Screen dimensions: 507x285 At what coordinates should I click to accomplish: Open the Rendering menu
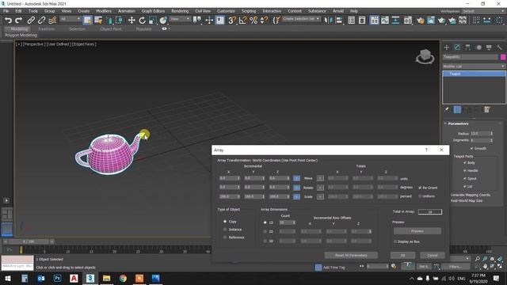180,11
